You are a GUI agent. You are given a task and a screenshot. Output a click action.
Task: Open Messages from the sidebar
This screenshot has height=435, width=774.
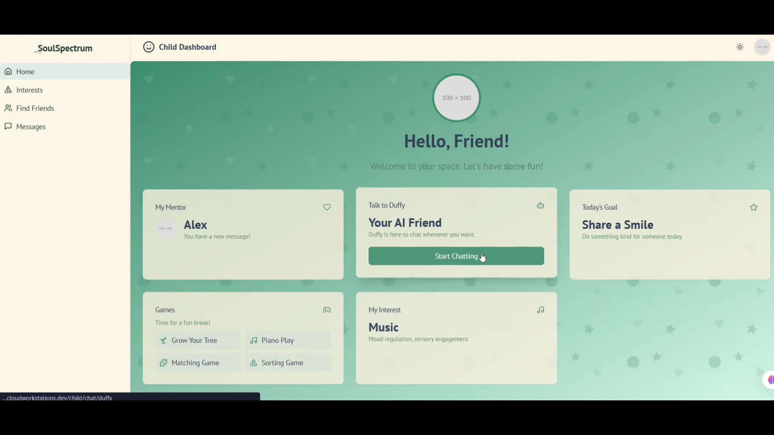coord(31,127)
